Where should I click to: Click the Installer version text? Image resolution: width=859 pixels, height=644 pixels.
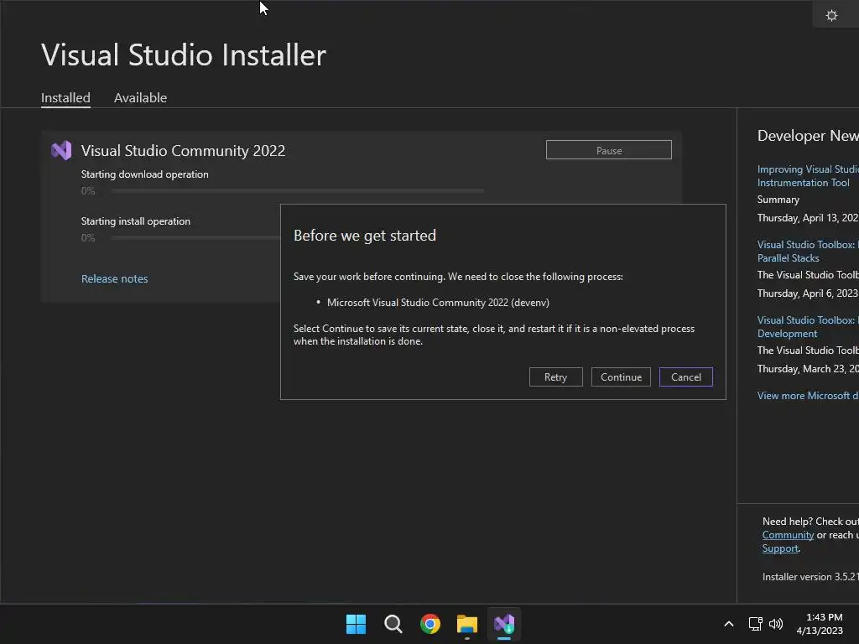(810, 577)
